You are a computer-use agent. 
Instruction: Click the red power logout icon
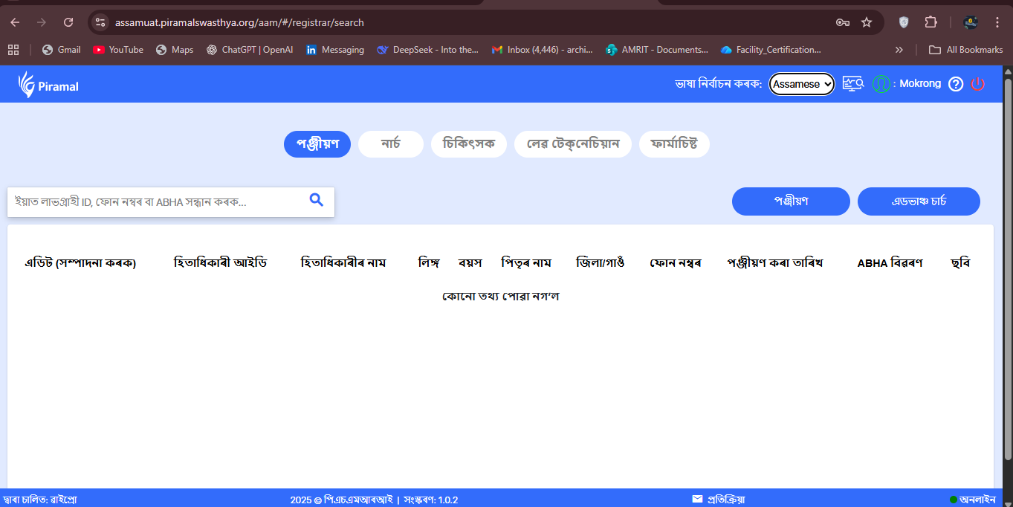click(x=978, y=84)
